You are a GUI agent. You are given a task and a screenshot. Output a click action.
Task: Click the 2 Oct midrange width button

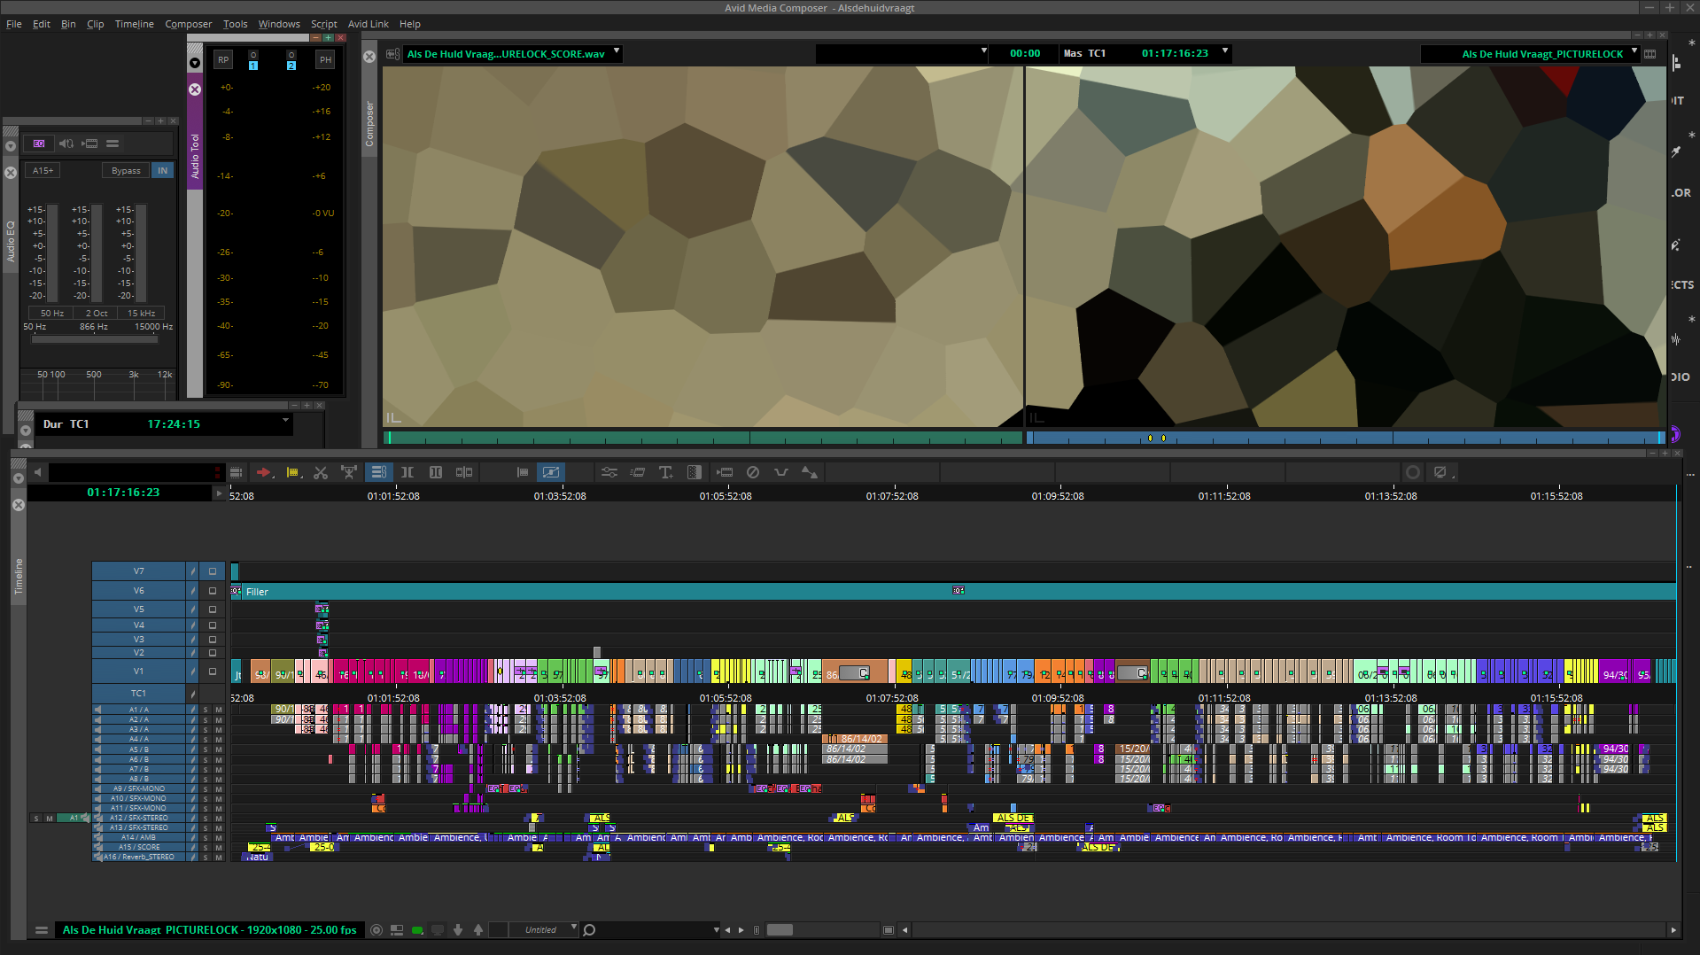[x=97, y=314]
